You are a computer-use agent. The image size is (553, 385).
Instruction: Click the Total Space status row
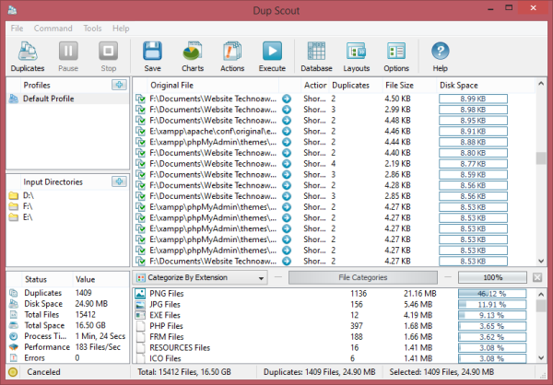coord(67,325)
